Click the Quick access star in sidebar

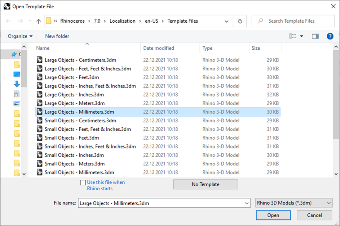(14, 54)
